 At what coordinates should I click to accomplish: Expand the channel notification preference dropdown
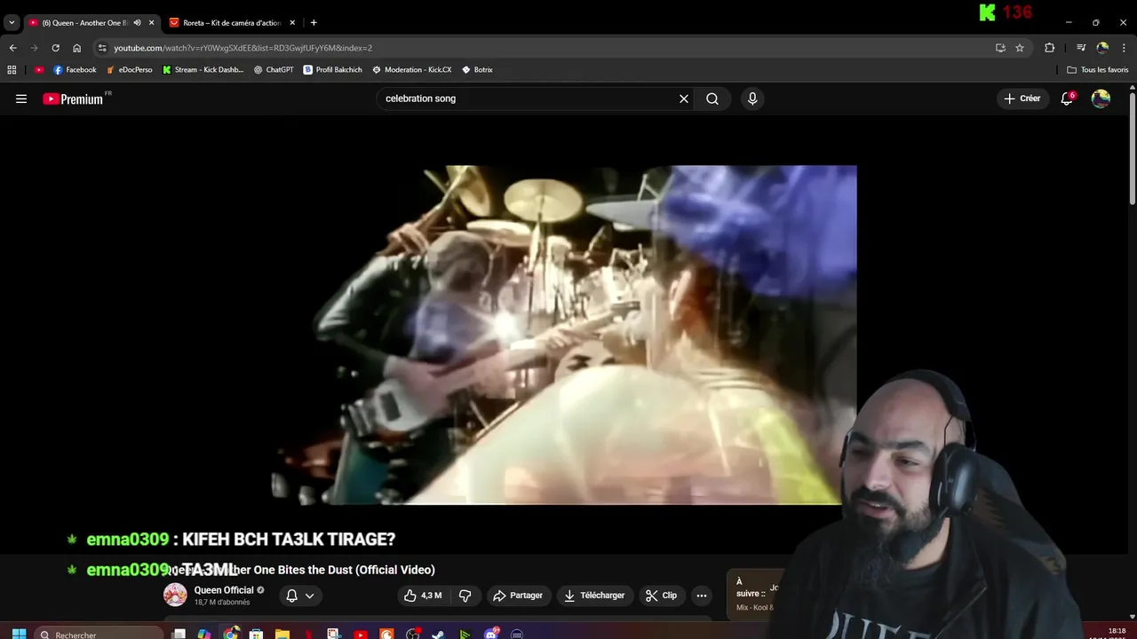coord(309,596)
